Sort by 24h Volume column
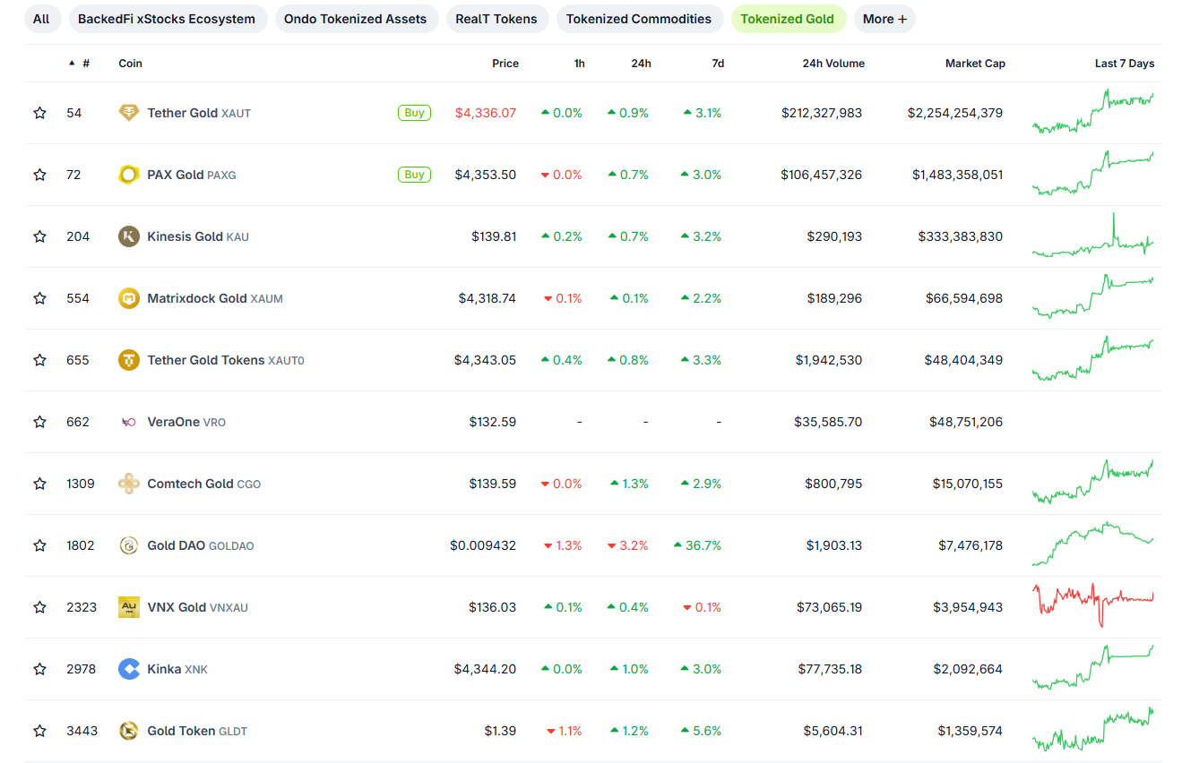Image resolution: width=1182 pixels, height=763 pixels. (x=833, y=64)
